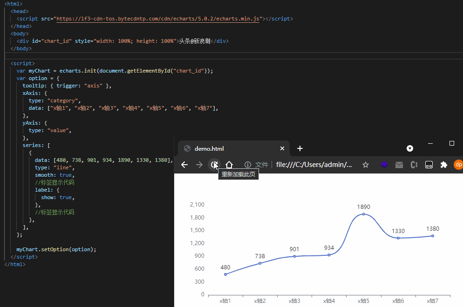Click the browser forward arrow
This screenshot has height=307, width=463.
[199, 165]
